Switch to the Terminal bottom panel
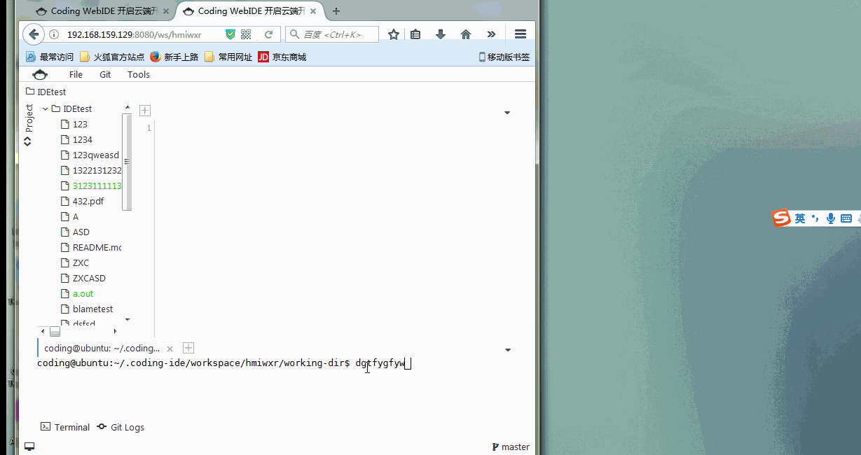Image resolution: width=861 pixels, height=455 pixels. [x=65, y=427]
